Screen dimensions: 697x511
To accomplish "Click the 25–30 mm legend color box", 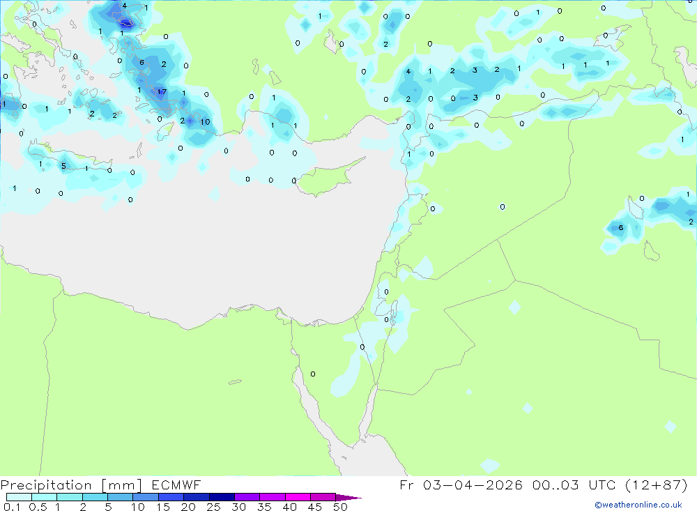I will pos(222,497).
